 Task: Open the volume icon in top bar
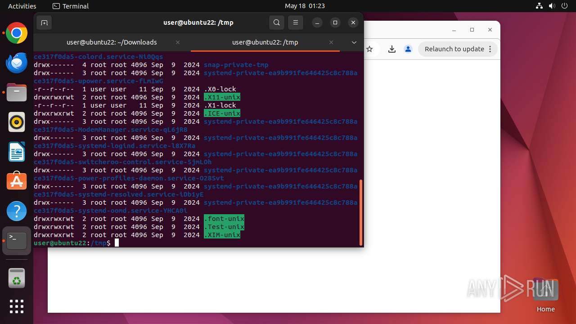point(552,6)
